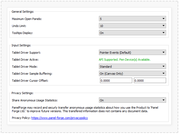Expand the Undo Limit dropdown
This screenshot has width=179, height=134.
click(x=132, y=26)
